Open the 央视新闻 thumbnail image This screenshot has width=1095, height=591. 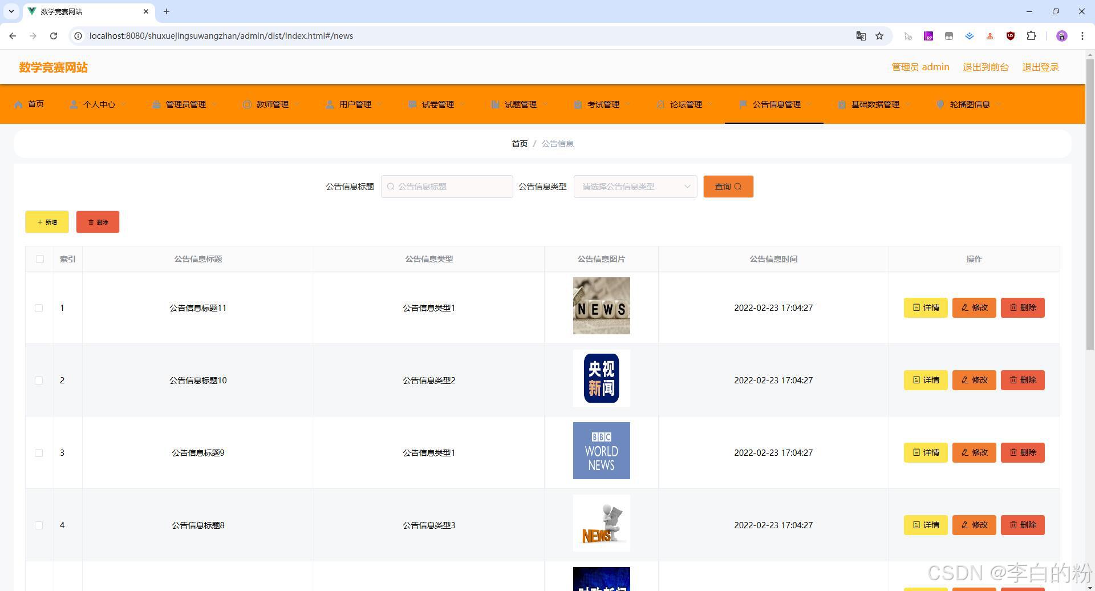[602, 378]
